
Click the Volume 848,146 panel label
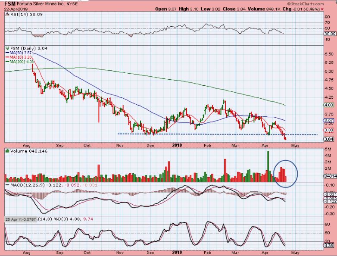pos(28,151)
